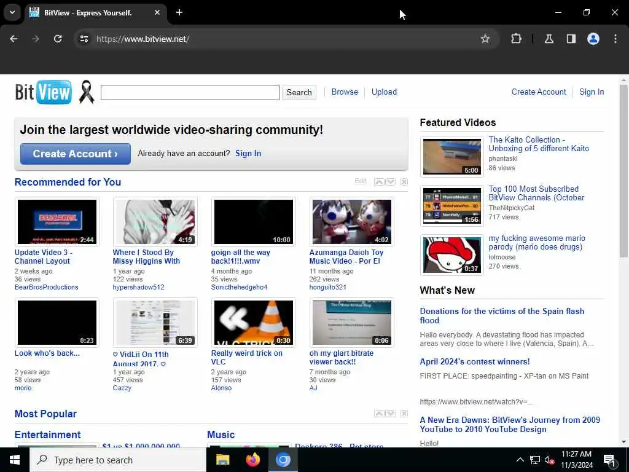Click Sign In in the top header
This screenshot has height=472, width=629.
point(592,92)
